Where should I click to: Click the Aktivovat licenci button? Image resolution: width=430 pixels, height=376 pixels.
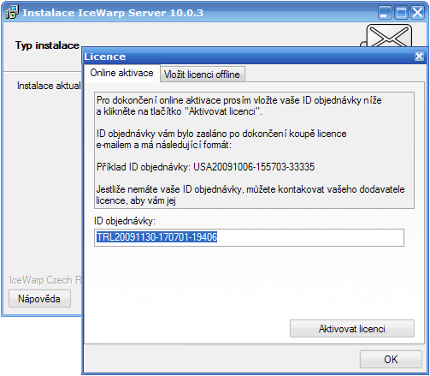pos(352,328)
